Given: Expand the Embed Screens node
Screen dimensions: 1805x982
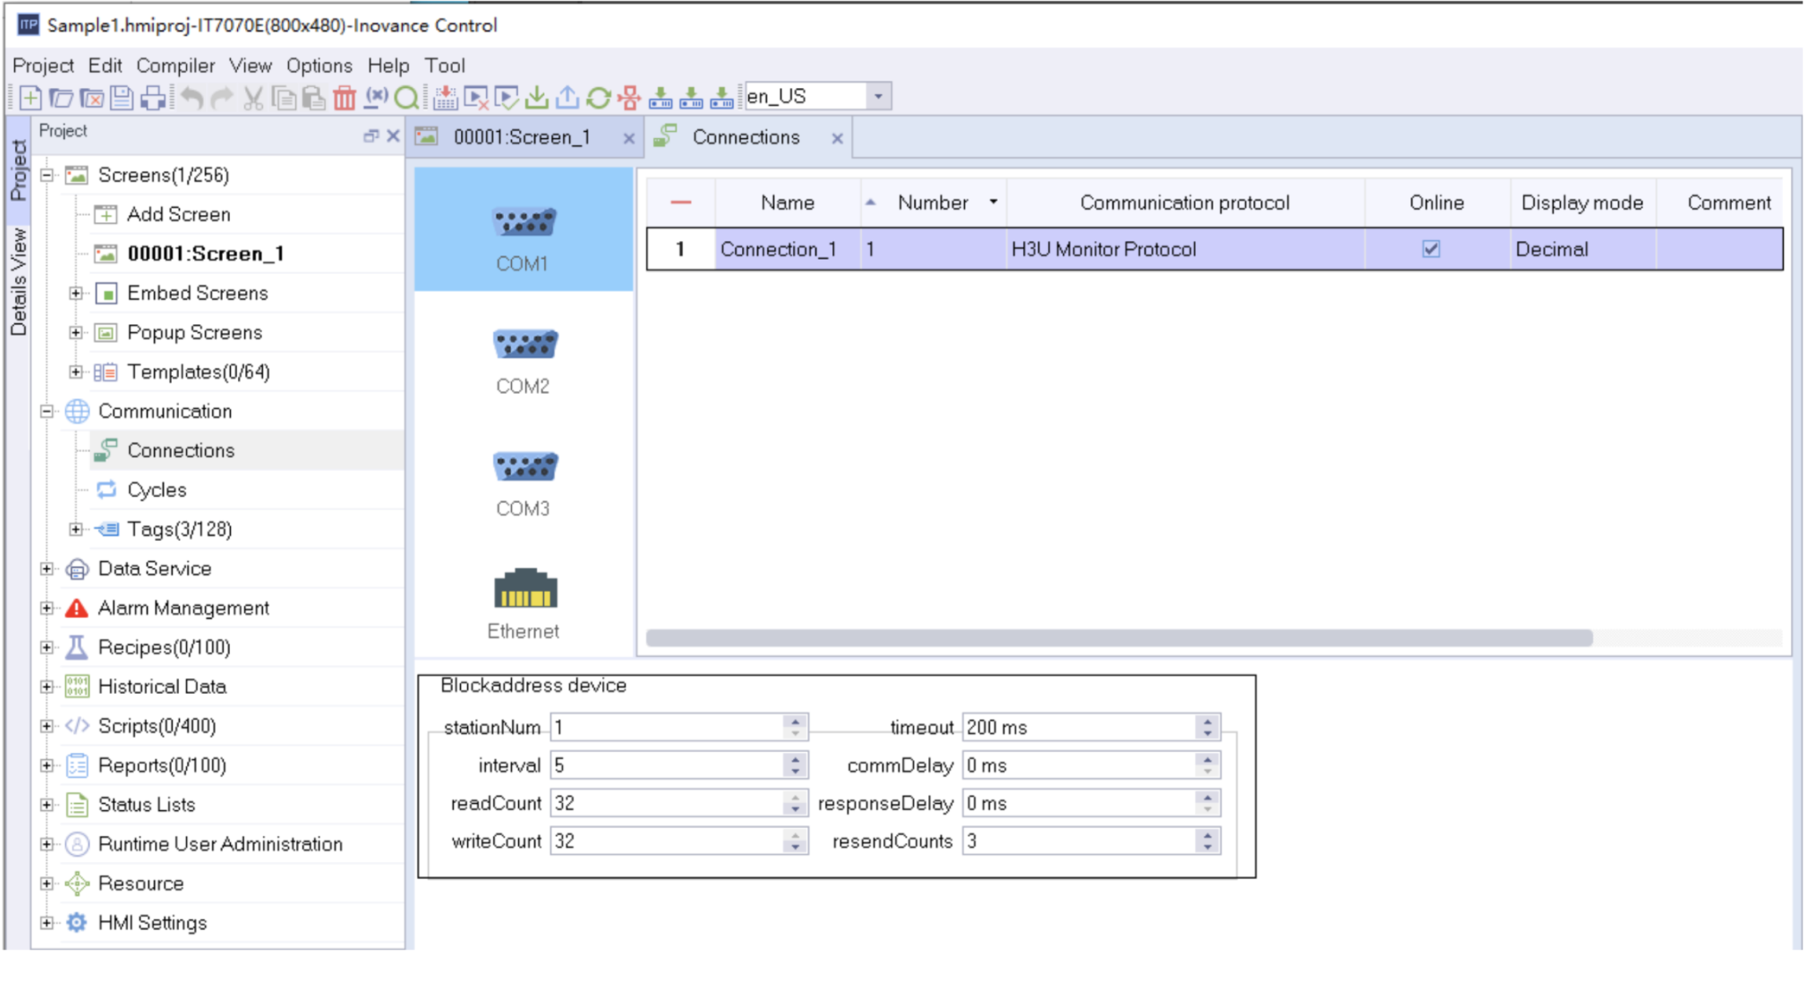Looking at the screenshot, I should [76, 293].
